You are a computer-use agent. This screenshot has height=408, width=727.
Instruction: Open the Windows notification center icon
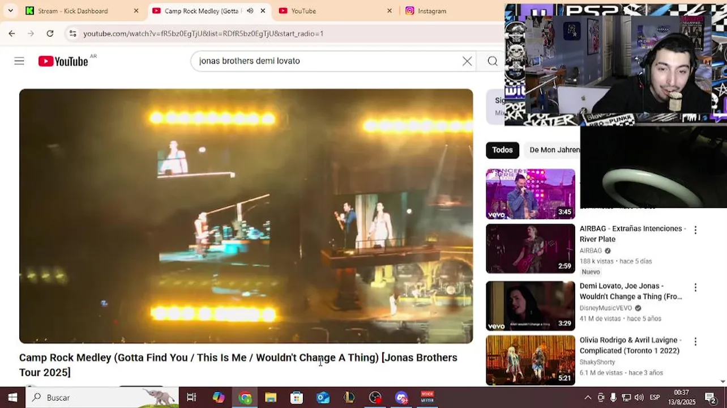click(x=710, y=397)
